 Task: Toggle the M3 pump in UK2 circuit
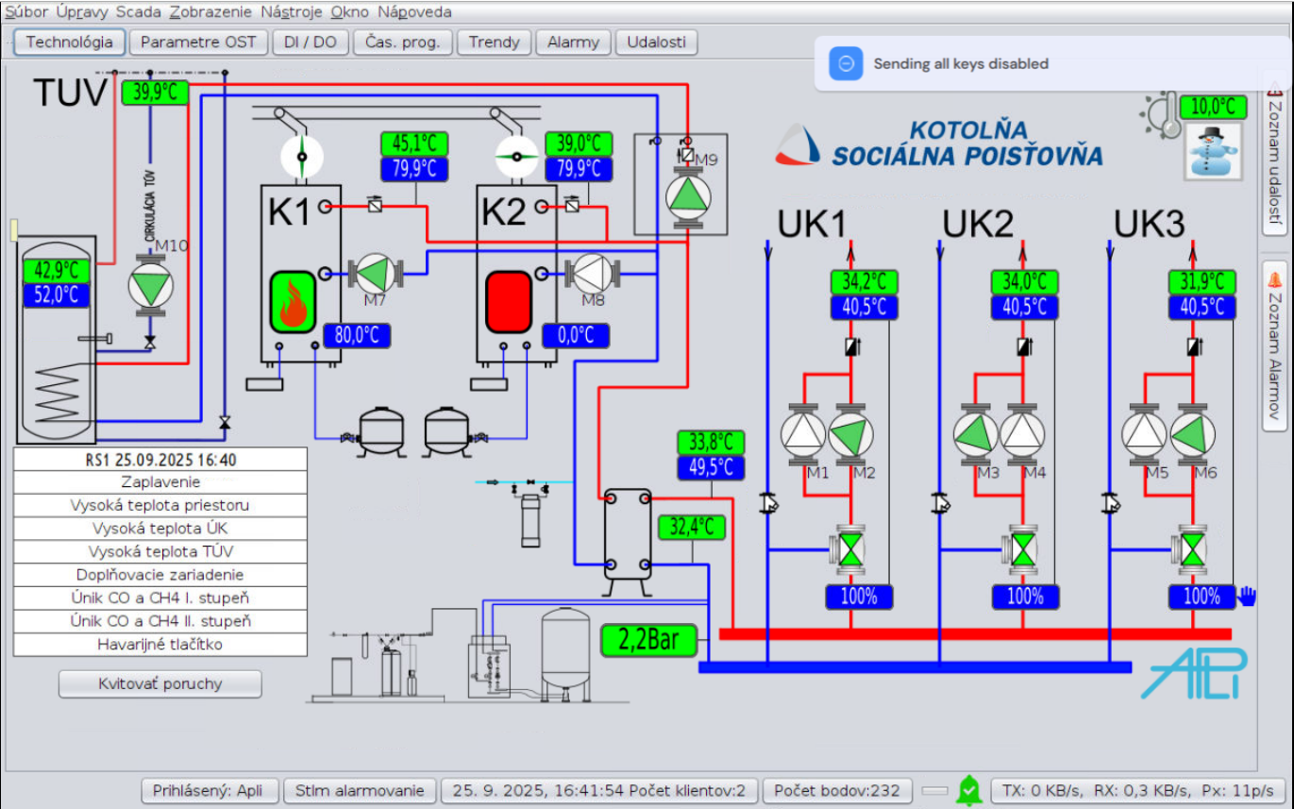tap(975, 433)
